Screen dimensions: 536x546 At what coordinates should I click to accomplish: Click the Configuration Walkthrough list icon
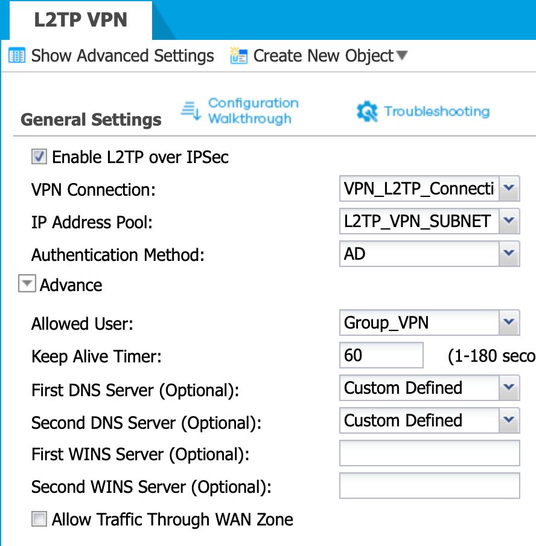point(191,111)
